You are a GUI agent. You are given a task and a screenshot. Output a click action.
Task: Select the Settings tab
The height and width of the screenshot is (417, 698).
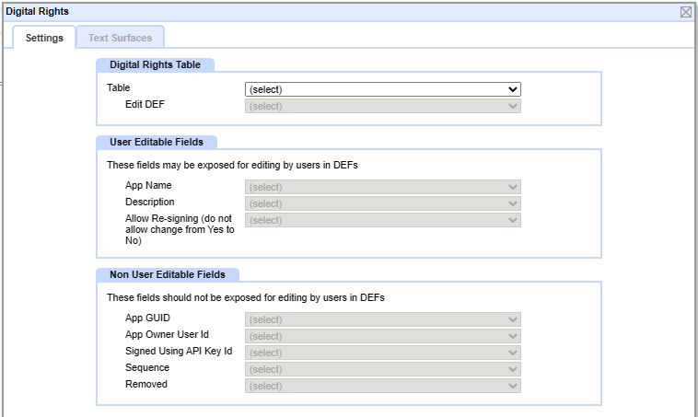(44, 38)
